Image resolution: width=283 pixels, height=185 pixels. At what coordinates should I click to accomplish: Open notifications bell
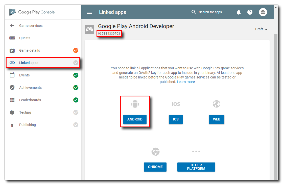pyautogui.click(x=239, y=12)
